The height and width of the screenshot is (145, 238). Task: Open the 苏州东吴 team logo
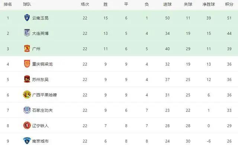pos(27,79)
